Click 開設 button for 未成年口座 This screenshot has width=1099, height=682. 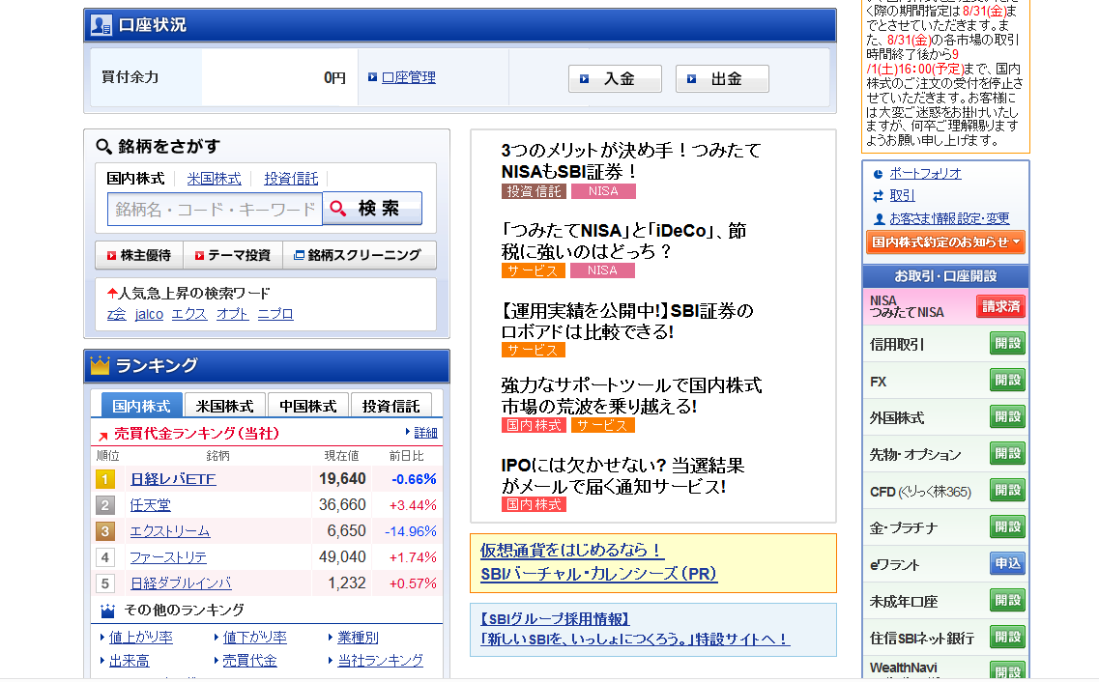[x=1008, y=600]
